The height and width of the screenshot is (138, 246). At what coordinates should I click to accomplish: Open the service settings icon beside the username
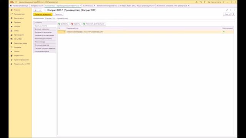click(223, 2)
